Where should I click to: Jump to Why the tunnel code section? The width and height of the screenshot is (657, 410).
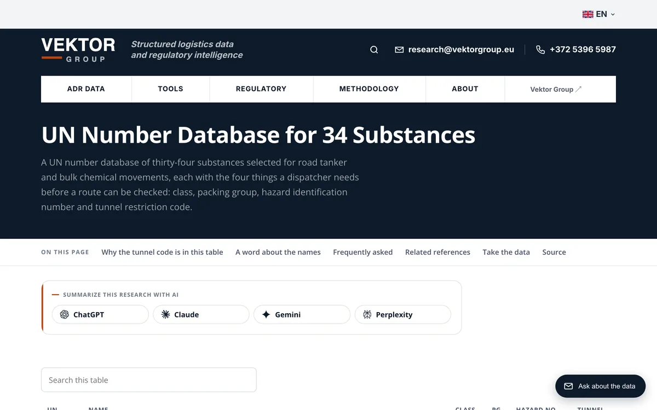[x=162, y=252]
